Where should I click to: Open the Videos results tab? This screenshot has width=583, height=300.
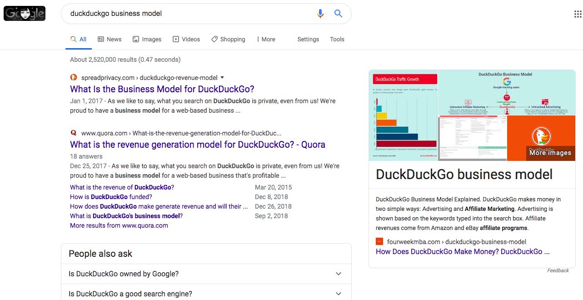point(186,40)
